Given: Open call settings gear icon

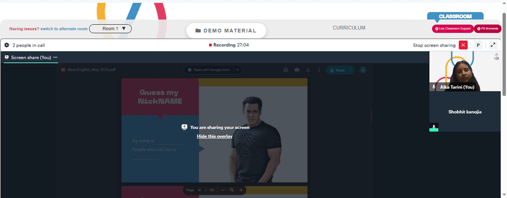Looking at the screenshot, I should click(x=7, y=45).
